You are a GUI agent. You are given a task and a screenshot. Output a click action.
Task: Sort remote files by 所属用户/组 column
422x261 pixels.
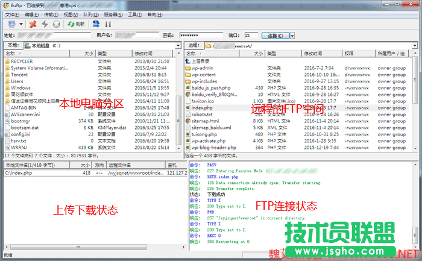pos(392,54)
